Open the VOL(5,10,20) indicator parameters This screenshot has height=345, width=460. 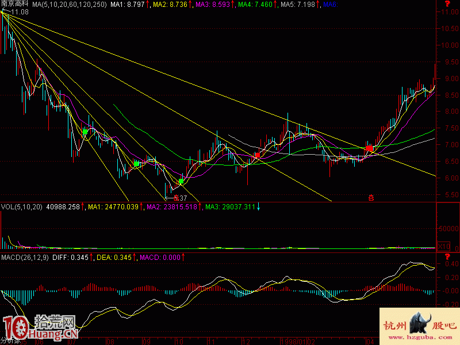pos(22,207)
